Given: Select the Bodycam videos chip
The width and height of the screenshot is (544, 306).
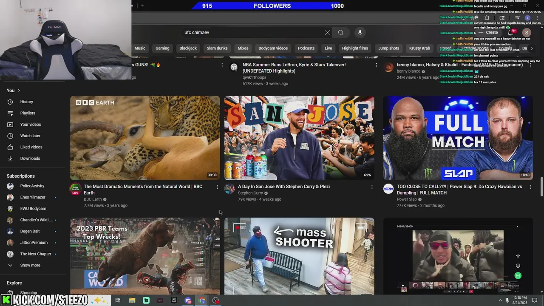Looking at the screenshot, I should click(273, 48).
